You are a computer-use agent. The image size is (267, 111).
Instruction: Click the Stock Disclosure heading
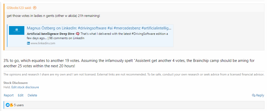click(16, 83)
